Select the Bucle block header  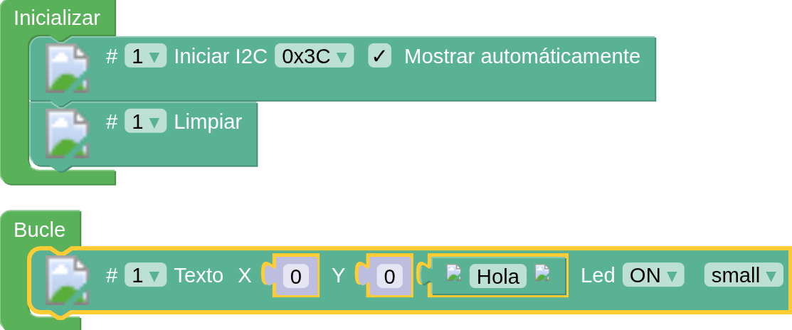(40, 229)
